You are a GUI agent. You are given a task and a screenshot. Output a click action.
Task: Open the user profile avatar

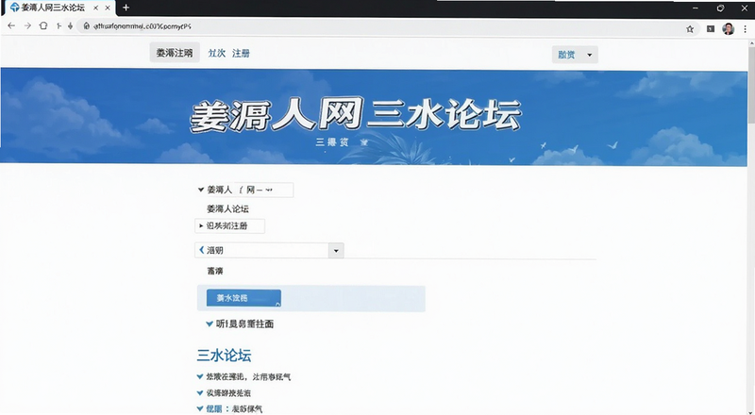pos(728,29)
